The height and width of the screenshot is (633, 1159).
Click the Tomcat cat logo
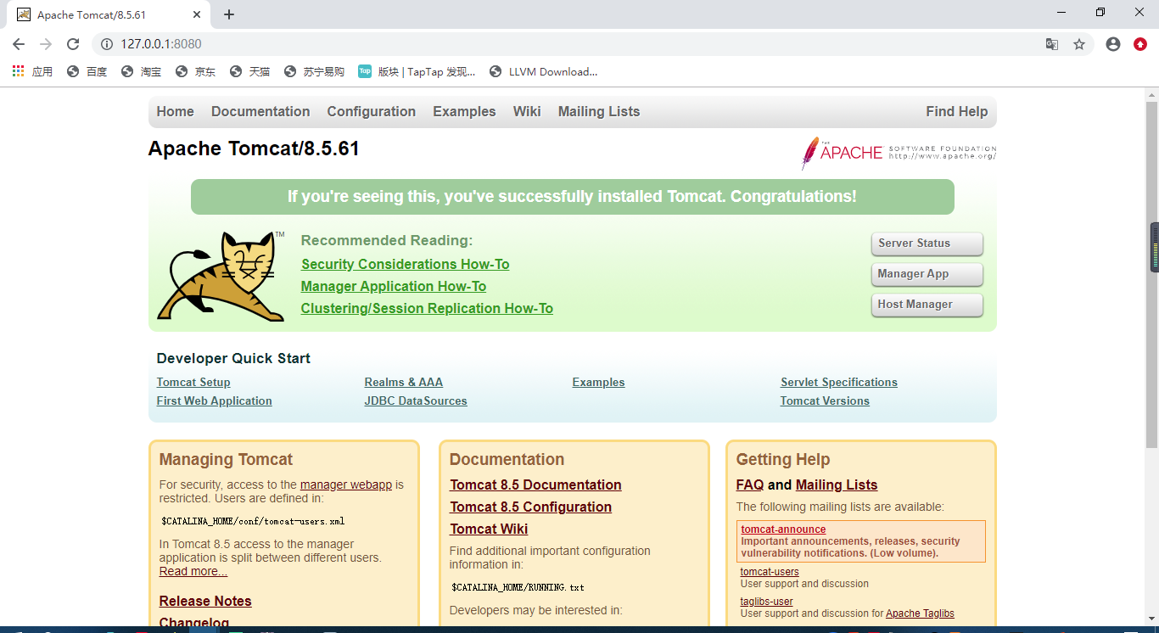click(x=221, y=276)
